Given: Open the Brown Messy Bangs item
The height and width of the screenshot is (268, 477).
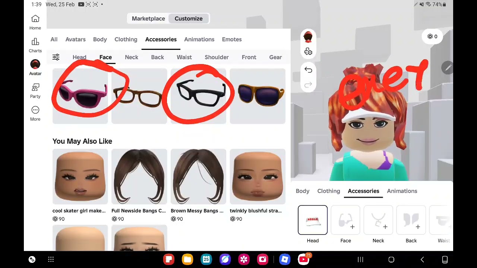Looking at the screenshot, I should pos(198,177).
